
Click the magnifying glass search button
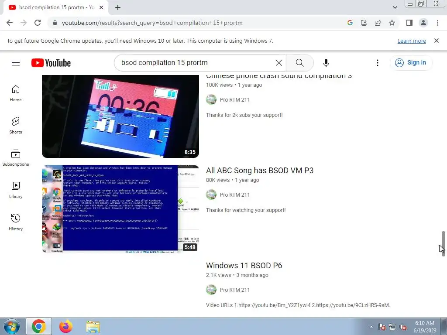point(299,63)
